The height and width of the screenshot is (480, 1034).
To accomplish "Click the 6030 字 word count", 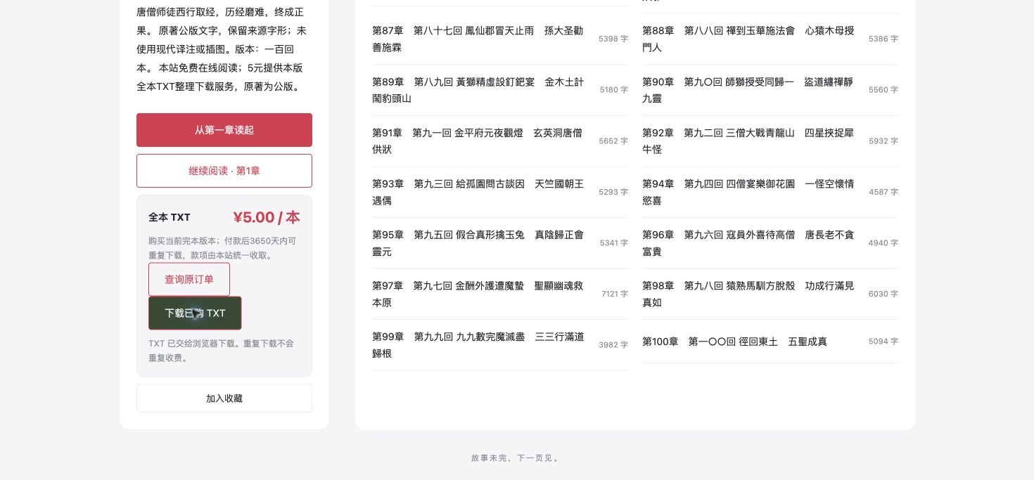I will click(883, 294).
